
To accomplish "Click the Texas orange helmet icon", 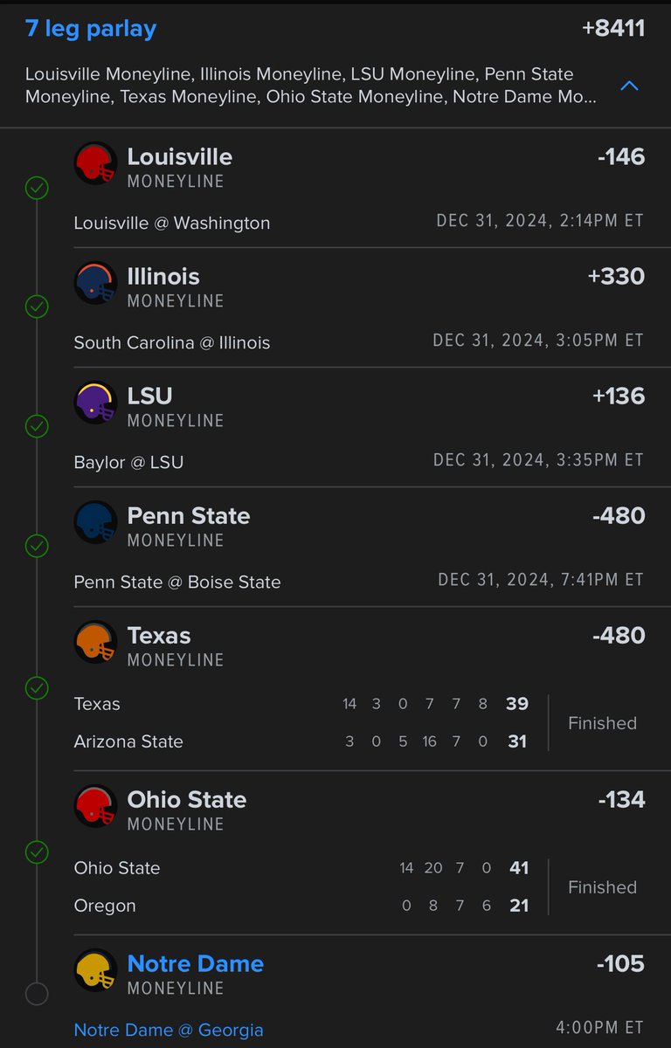I will [95, 642].
